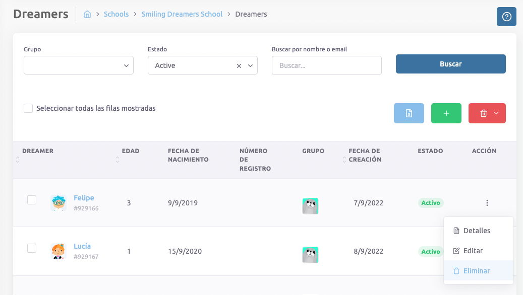Focus the search by name or email field
The image size is (523, 295).
pos(326,65)
